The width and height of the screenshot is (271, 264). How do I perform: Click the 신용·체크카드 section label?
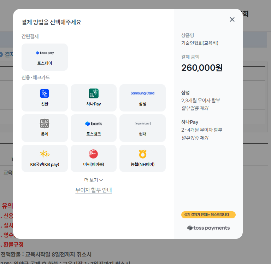pyautogui.click(x=36, y=78)
